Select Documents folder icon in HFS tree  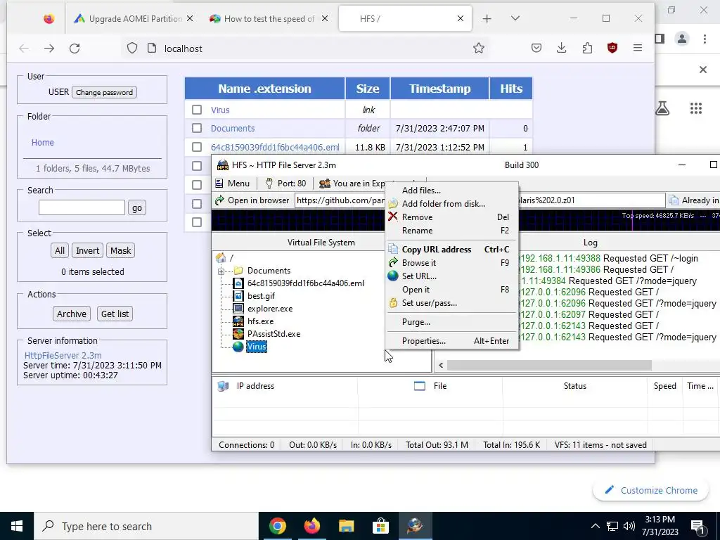coord(238,271)
